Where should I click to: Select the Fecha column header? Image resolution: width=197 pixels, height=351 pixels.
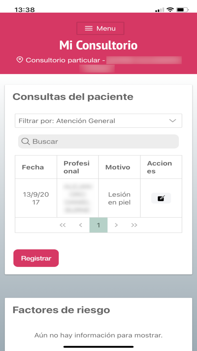[33, 167]
